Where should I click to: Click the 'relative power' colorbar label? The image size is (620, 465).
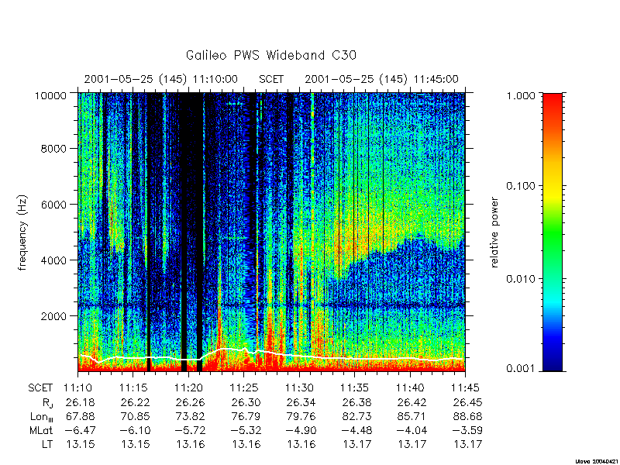[494, 232]
